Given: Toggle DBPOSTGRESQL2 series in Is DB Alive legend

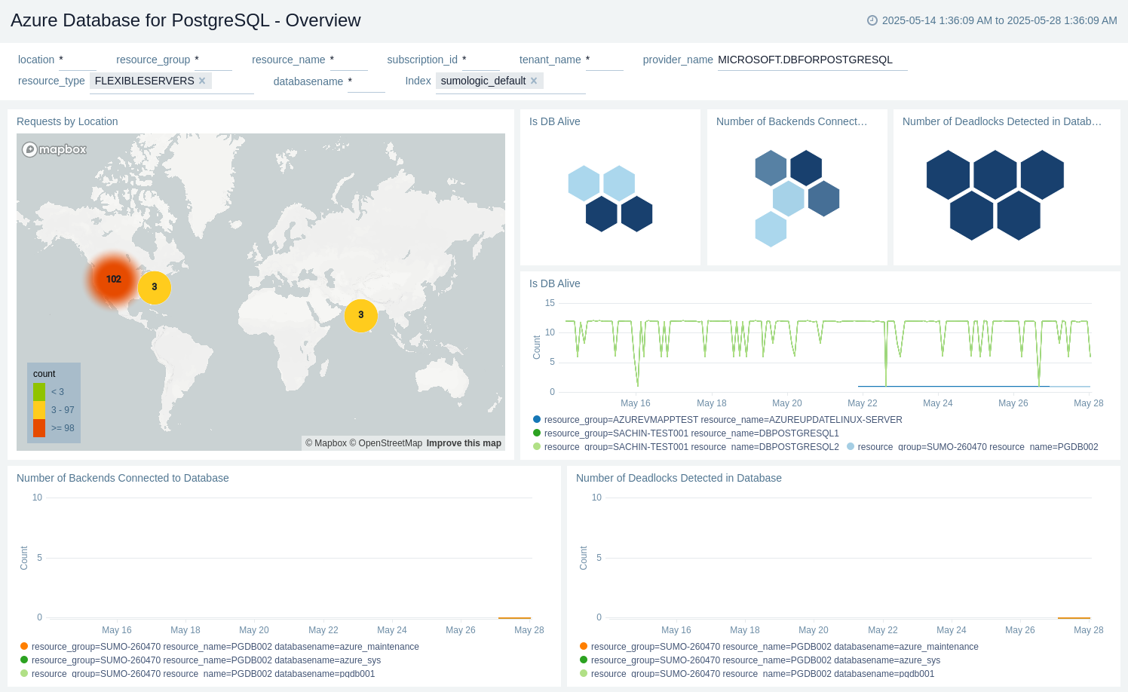Looking at the screenshot, I should (686, 447).
